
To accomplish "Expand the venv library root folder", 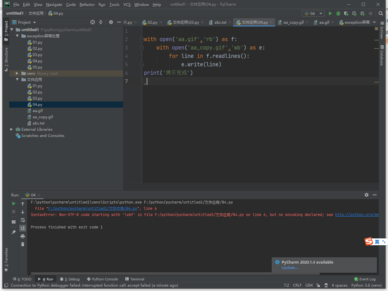I will 18,73.
